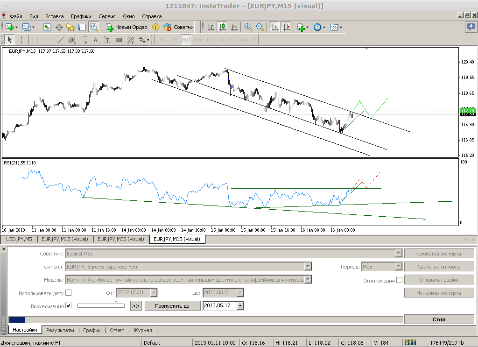Select the Equidistant Channel tool
This screenshot has height=347, width=478.
point(72,40)
